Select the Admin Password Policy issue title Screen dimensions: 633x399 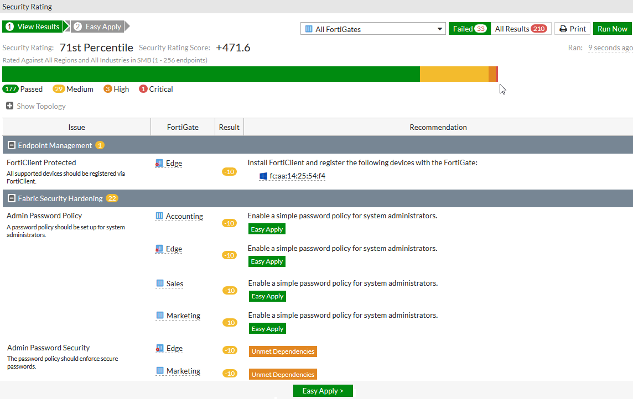44,216
